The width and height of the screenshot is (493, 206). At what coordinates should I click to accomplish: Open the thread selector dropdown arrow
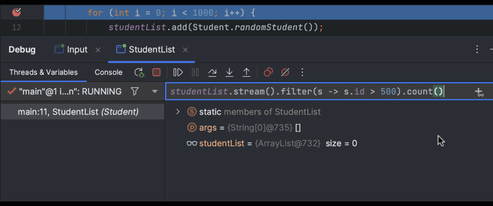[x=155, y=92]
